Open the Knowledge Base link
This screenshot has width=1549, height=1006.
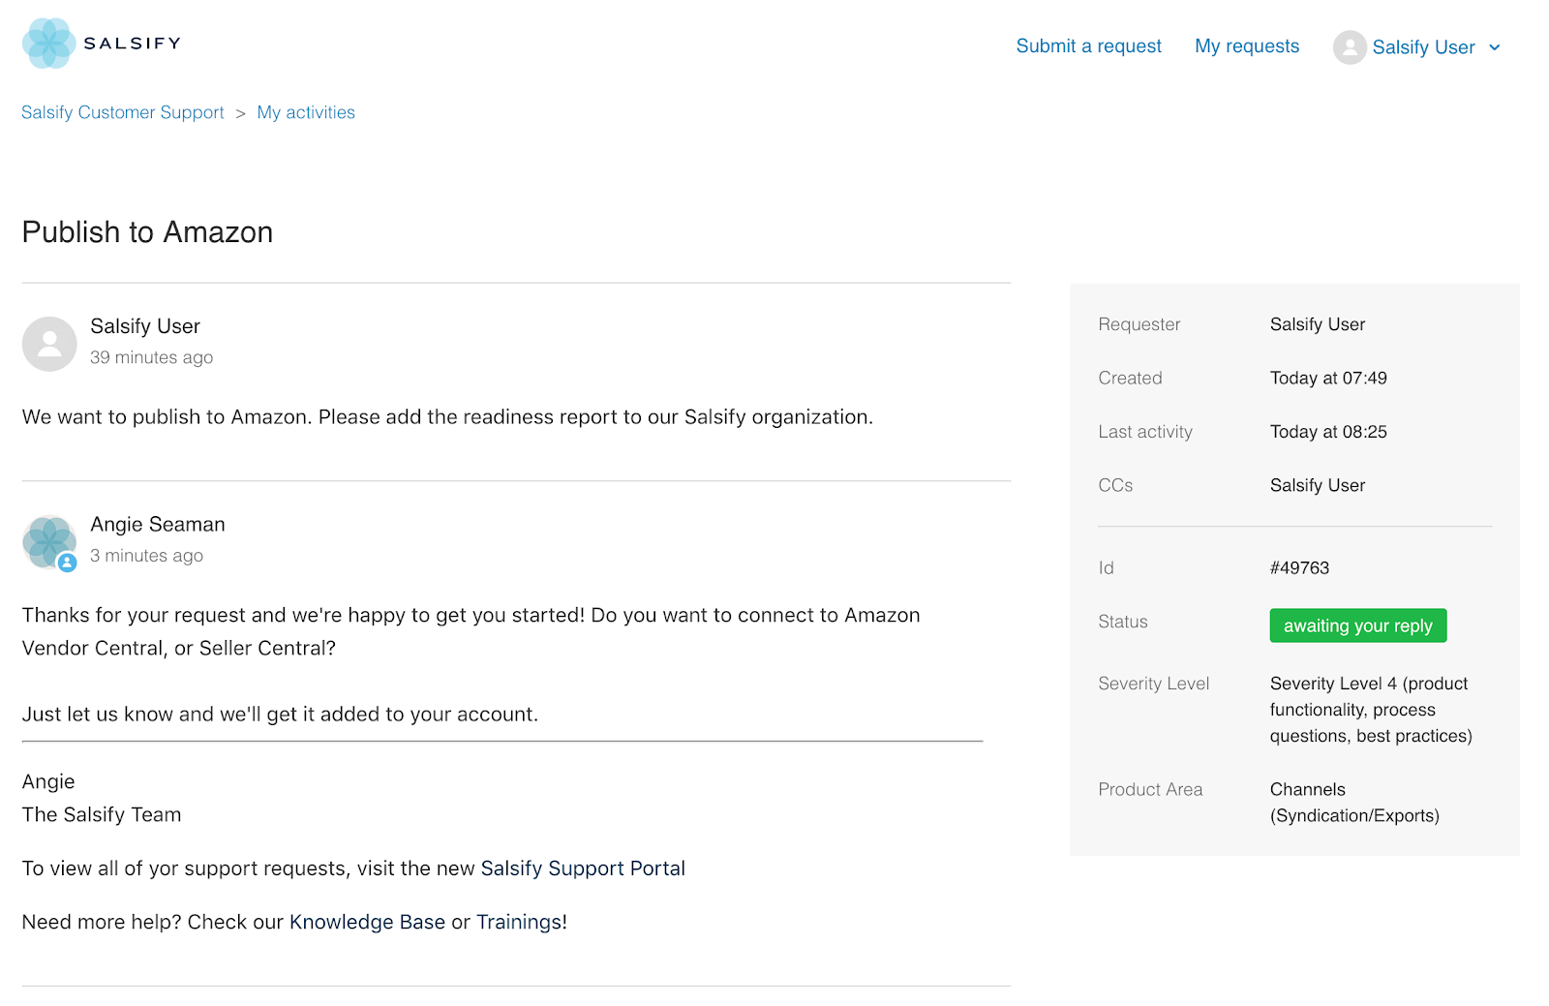click(x=367, y=922)
